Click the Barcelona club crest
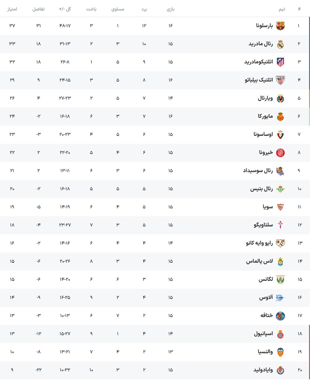 [280, 26]
